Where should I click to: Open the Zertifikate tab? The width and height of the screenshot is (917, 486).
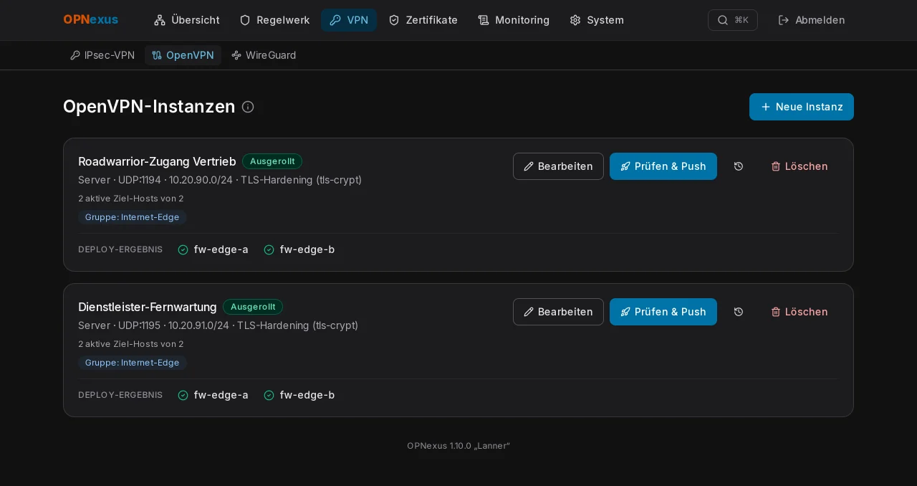pos(423,20)
